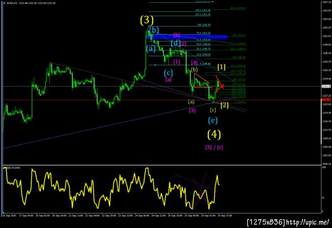Select the red arrowhead marker on the chart
The width and height of the screenshot is (332, 228).
pos(222,86)
